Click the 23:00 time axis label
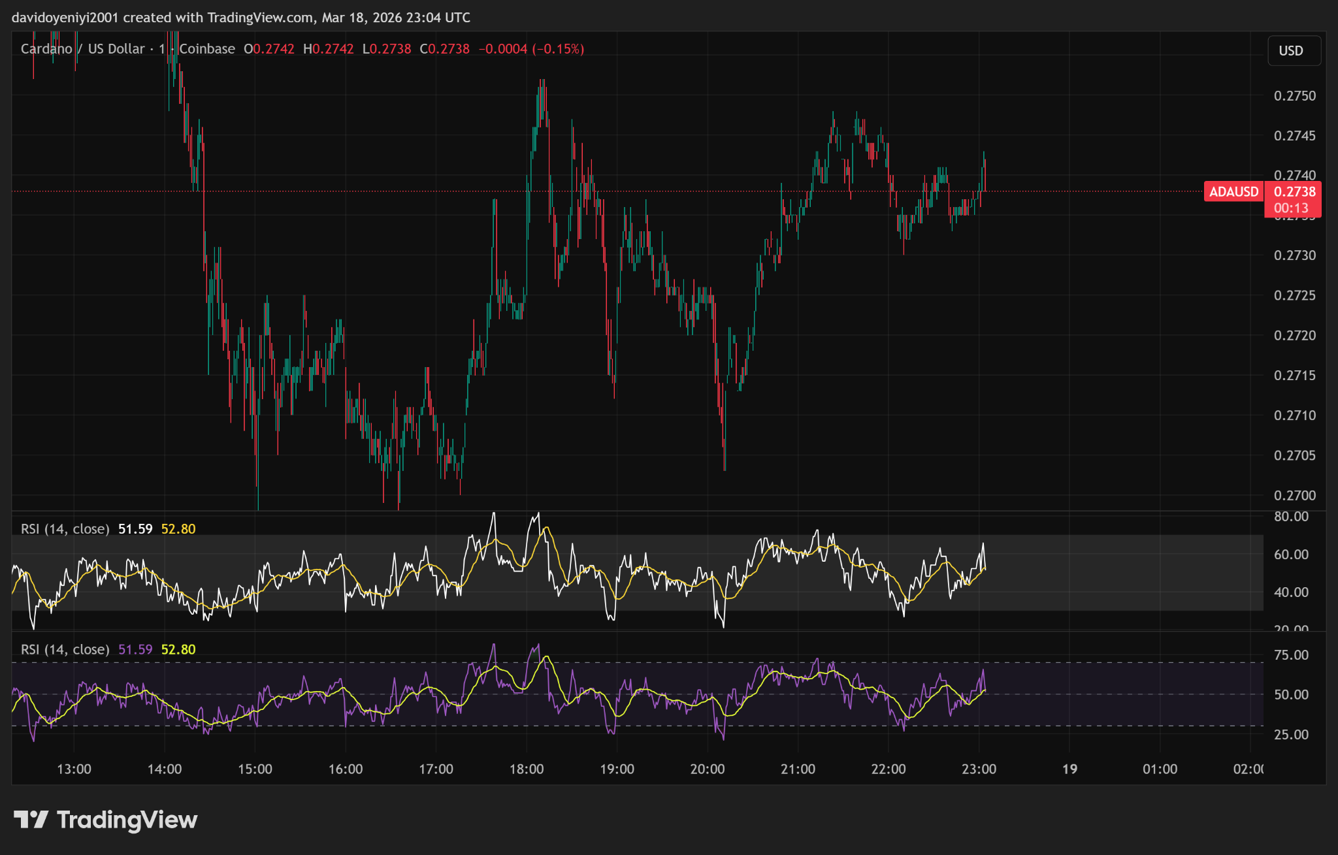Viewport: 1338px width, 855px height. pyautogui.click(x=979, y=769)
